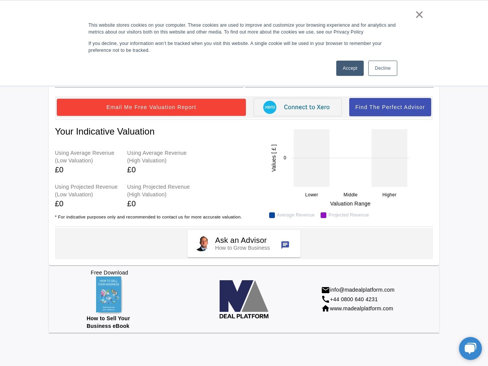Click the MA Deal Platform logo
This screenshot has height=366, width=488.
pyautogui.click(x=244, y=299)
